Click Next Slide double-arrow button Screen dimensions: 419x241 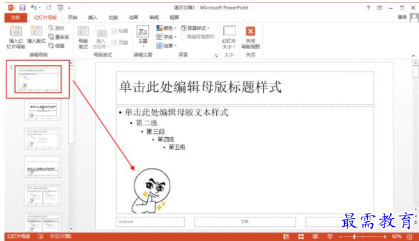pos(416,222)
